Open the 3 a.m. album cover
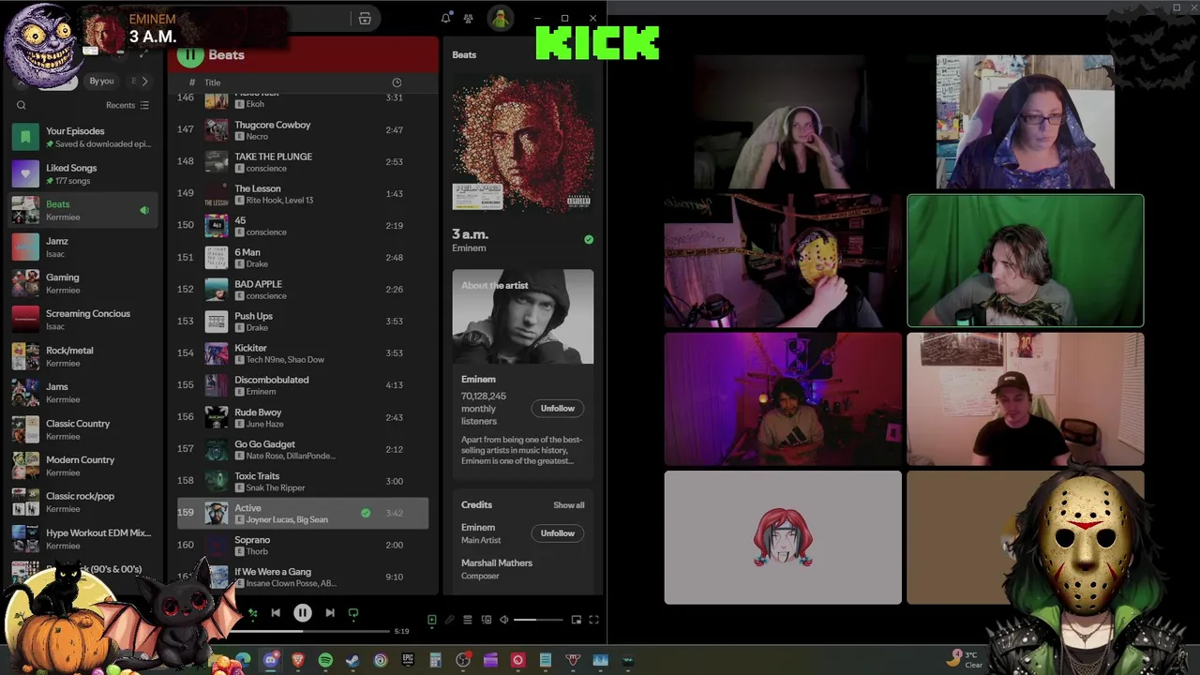The width and height of the screenshot is (1200, 675). [x=523, y=143]
